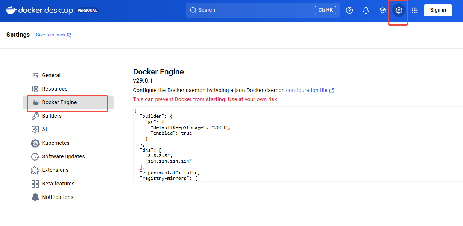Click the external link icon after configuration file
Image resolution: width=463 pixels, height=226 pixels.
[331, 91]
